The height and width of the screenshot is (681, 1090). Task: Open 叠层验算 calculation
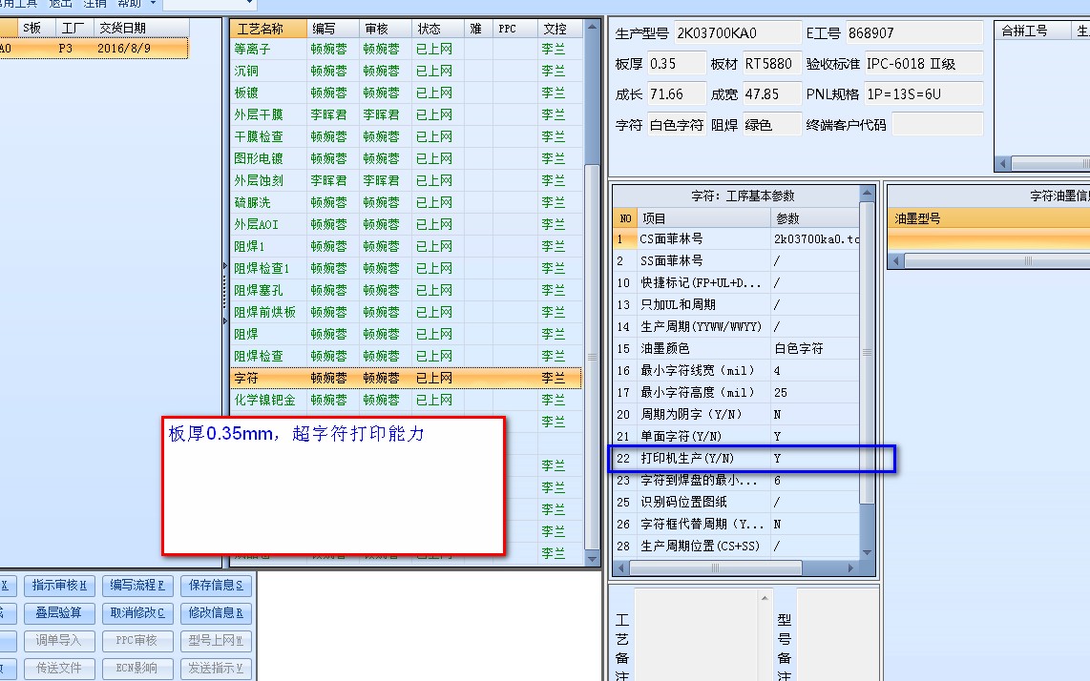pyautogui.click(x=59, y=613)
